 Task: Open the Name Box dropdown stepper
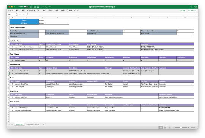click(16, 14)
